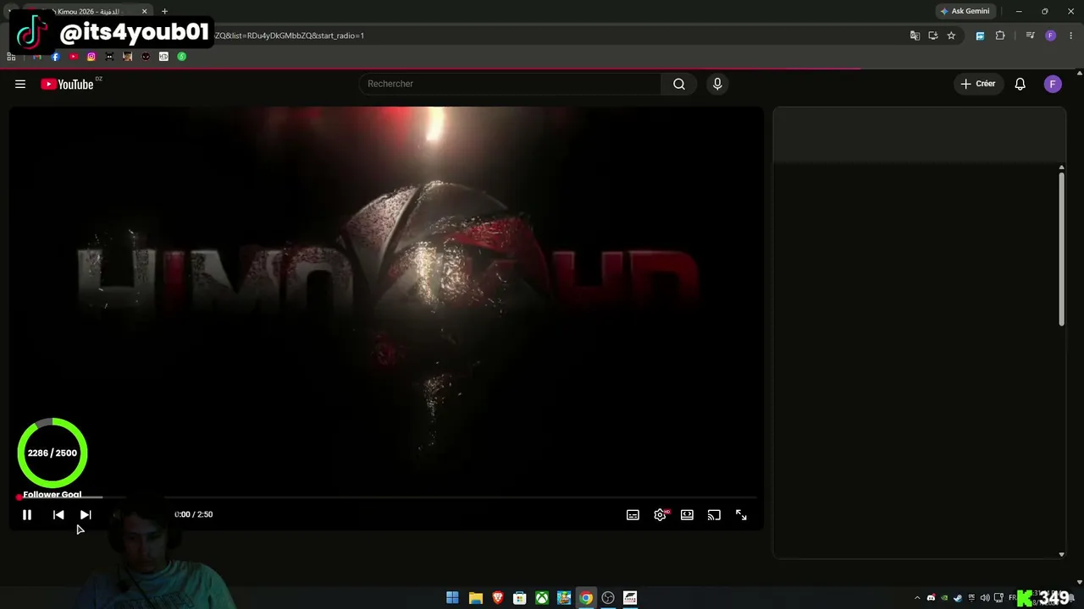Open the player settings gear

[x=660, y=514]
